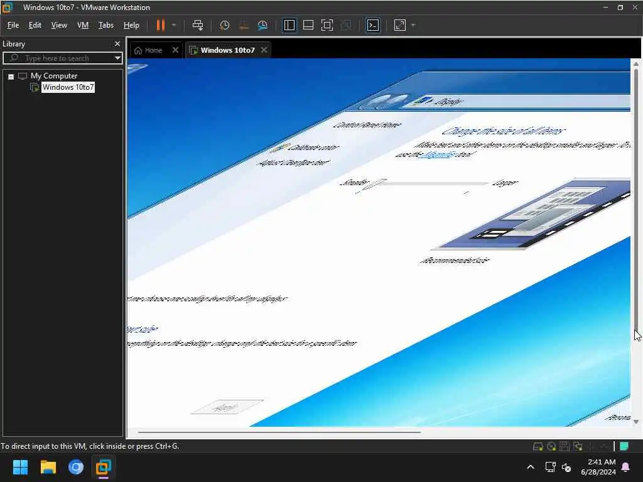
Task: Open the File menu
Action: [x=13, y=25]
